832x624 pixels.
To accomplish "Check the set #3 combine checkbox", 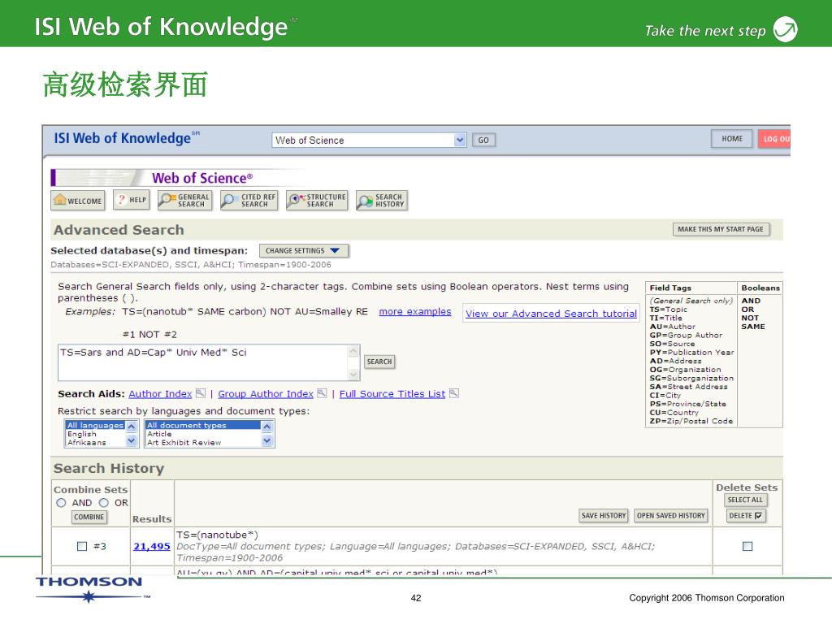I will point(82,546).
